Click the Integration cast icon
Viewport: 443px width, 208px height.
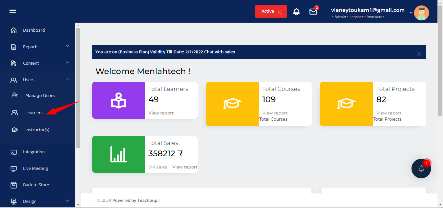tap(14, 152)
